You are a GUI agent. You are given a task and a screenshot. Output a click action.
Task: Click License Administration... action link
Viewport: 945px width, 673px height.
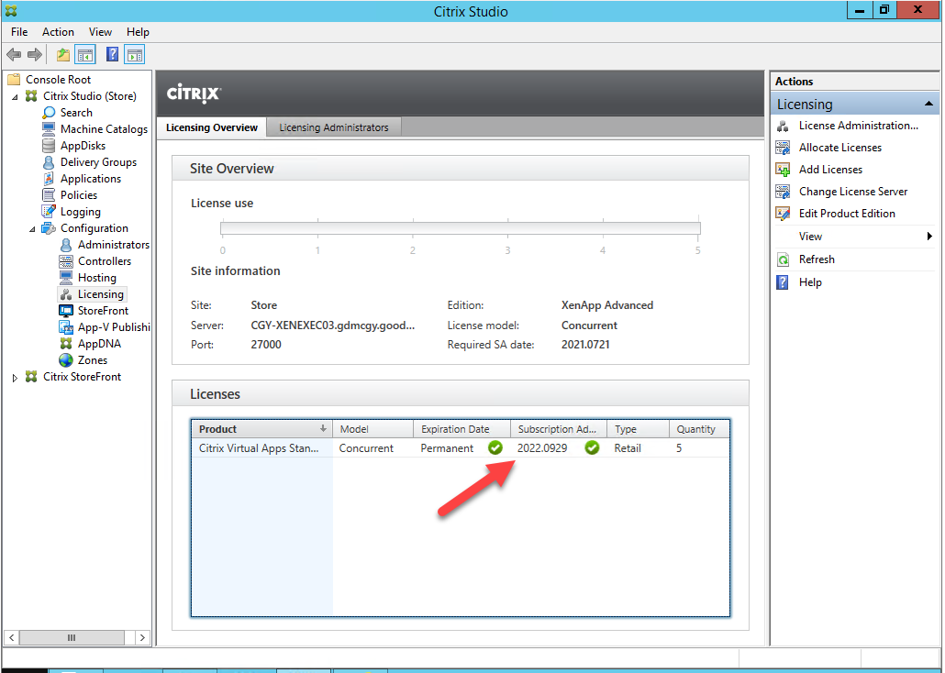858,126
